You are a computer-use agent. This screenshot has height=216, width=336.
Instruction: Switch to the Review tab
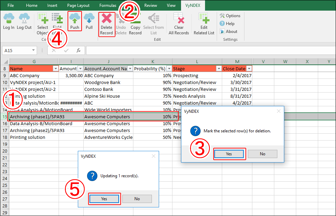tap(151, 5)
